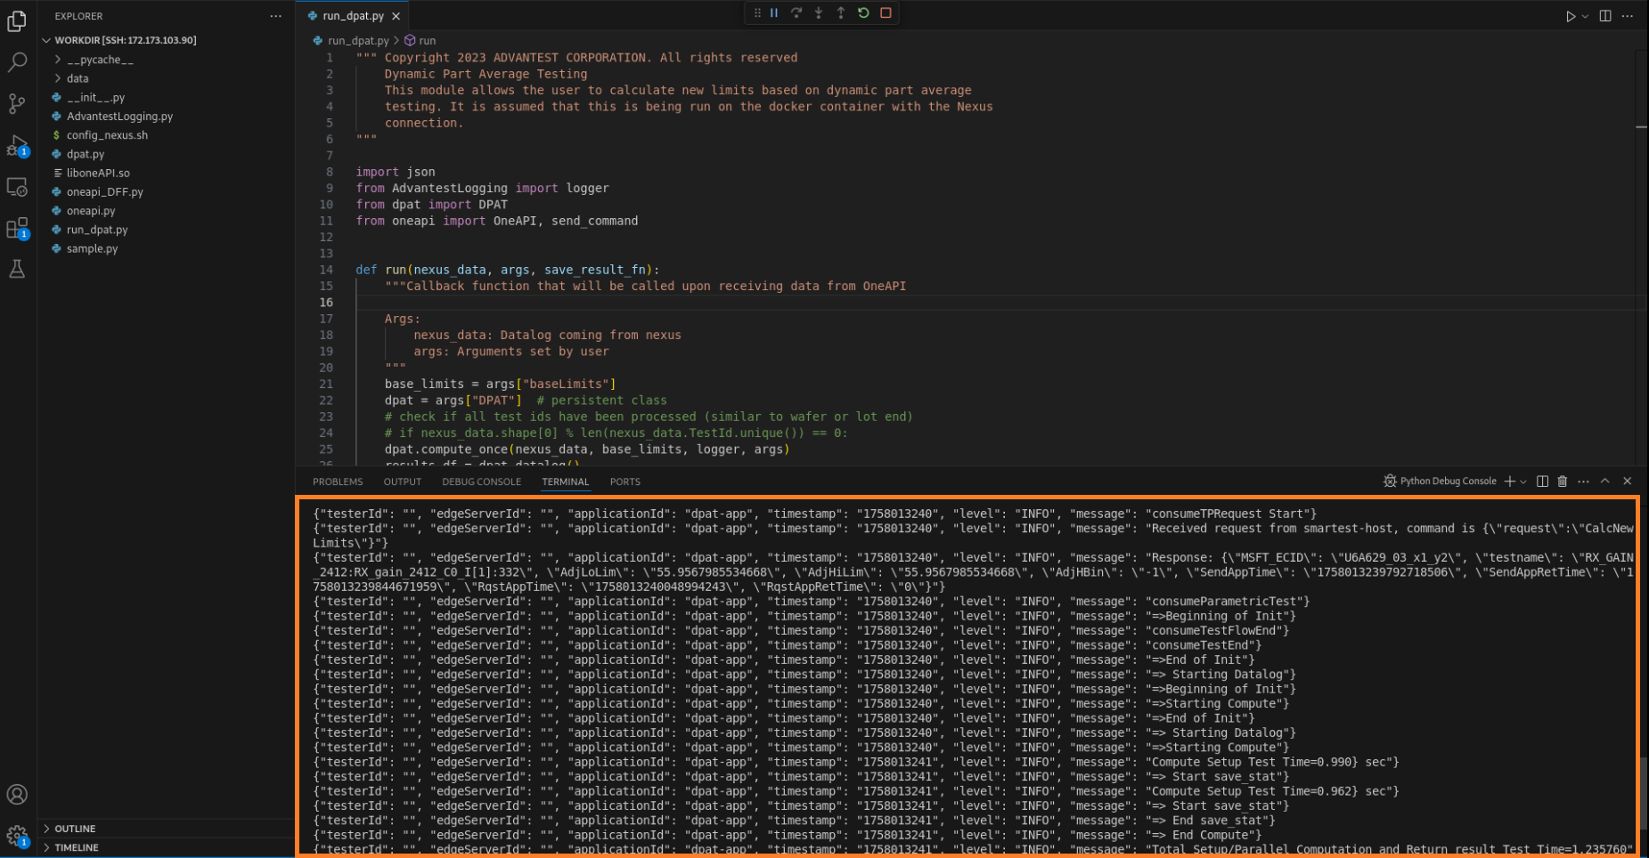Image resolution: width=1649 pixels, height=858 pixels.
Task: Maximize the terminal panel size
Action: pos(1604,482)
